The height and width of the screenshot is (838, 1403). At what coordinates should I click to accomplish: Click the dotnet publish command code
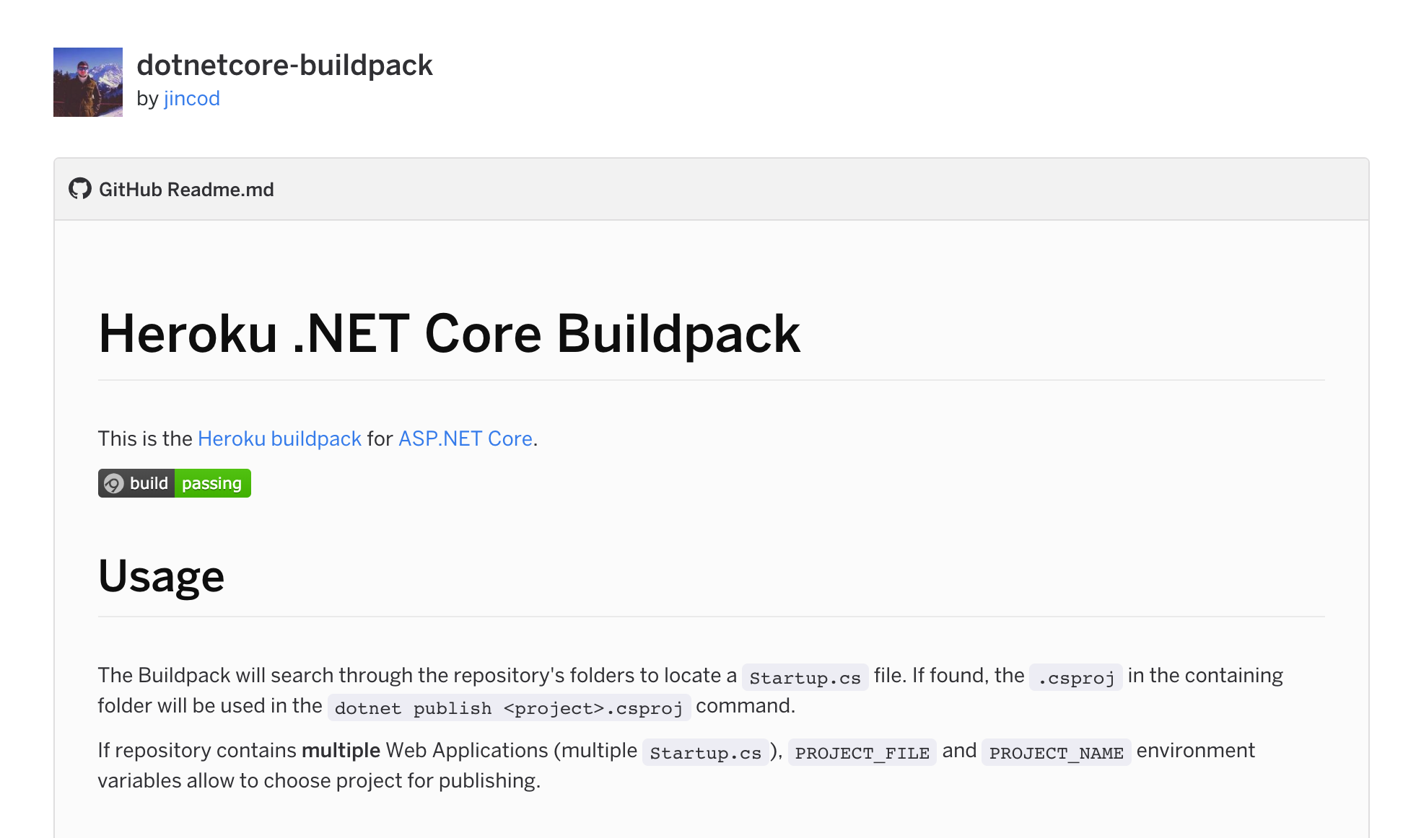point(508,707)
